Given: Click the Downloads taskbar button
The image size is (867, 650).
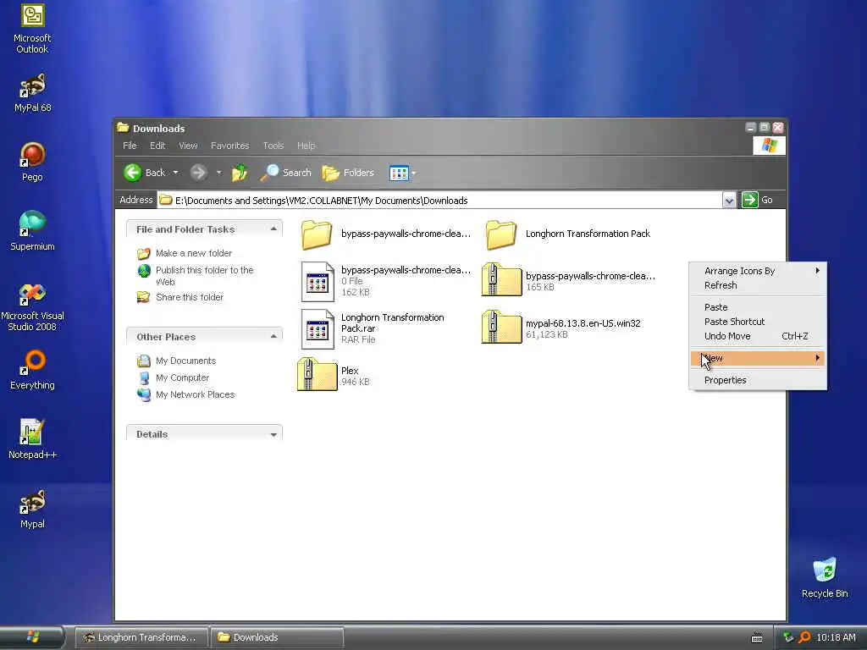Looking at the screenshot, I should pos(277,637).
